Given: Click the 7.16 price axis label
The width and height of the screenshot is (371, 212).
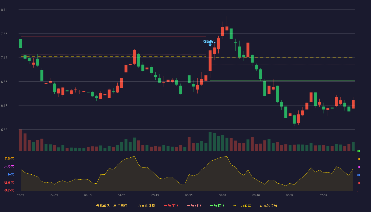Looking at the screenshot, I should (x=4, y=58).
